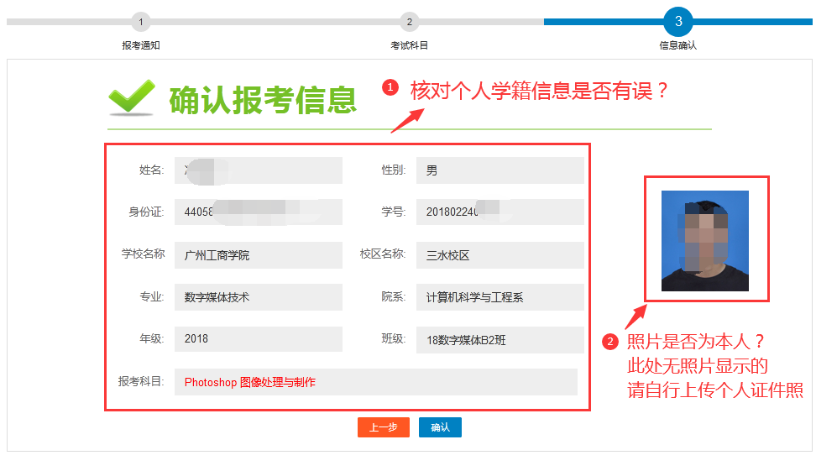Click the 报考科目 field with Photoshop text
The height and width of the screenshot is (471, 816).
375,382
